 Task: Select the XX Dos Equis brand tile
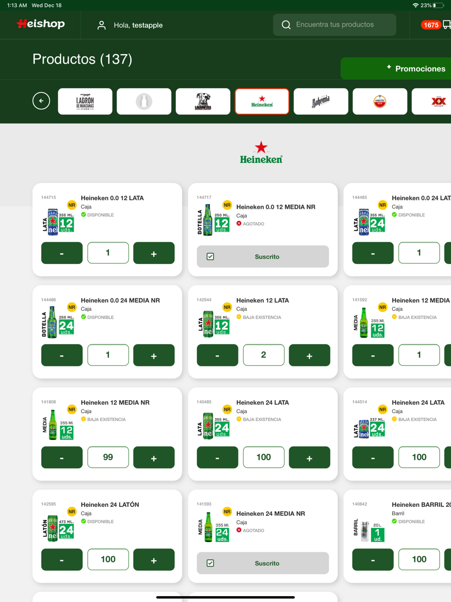(x=432, y=102)
